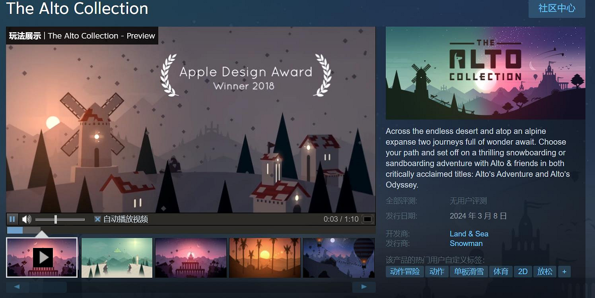Open developer Land & Sea link
The image size is (595, 298).
pos(469,234)
